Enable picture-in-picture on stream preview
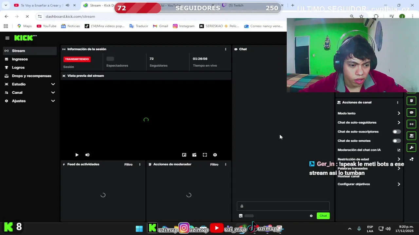This screenshot has width=419, height=235. pos(184,155)
